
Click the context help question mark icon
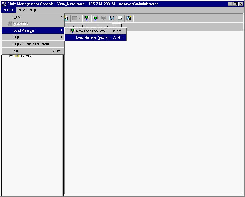[x=129, y=18]
